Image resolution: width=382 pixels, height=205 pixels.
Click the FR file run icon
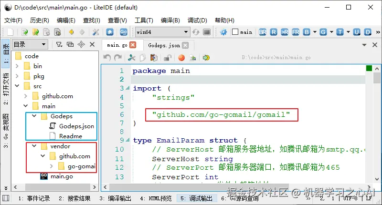(296, 32)
